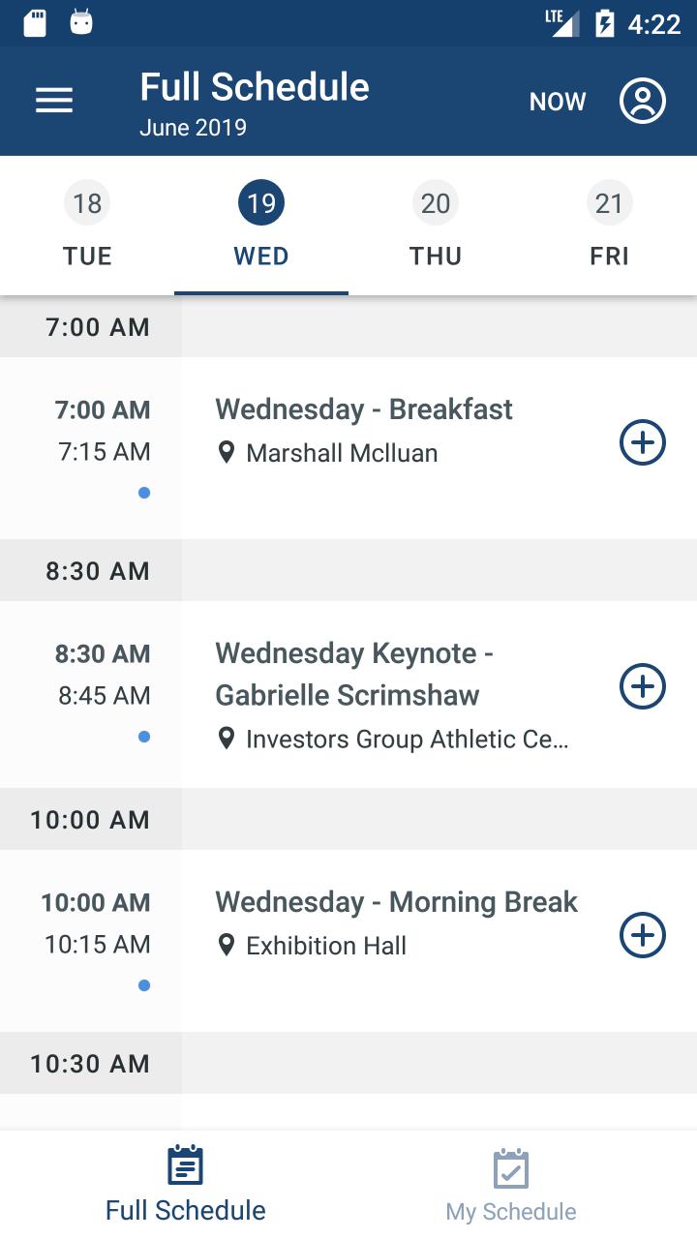The image size is (697, 1239).
Task: Select the Wednesday 19 date tab
Action: click(261, 227)
